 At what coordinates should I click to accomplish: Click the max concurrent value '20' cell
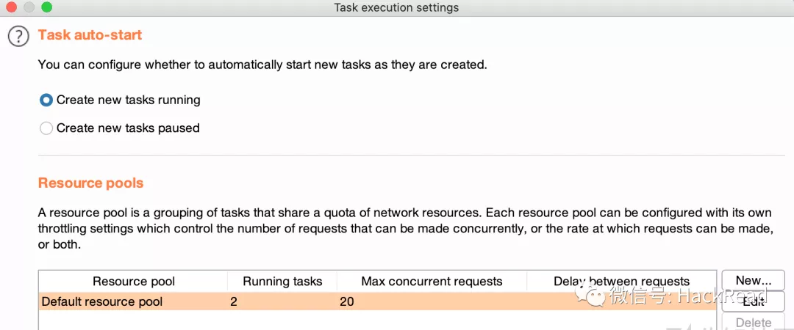click(x=347, y=301)
